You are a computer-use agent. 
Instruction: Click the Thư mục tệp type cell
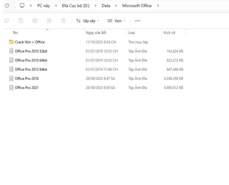(x=138, y=42)
